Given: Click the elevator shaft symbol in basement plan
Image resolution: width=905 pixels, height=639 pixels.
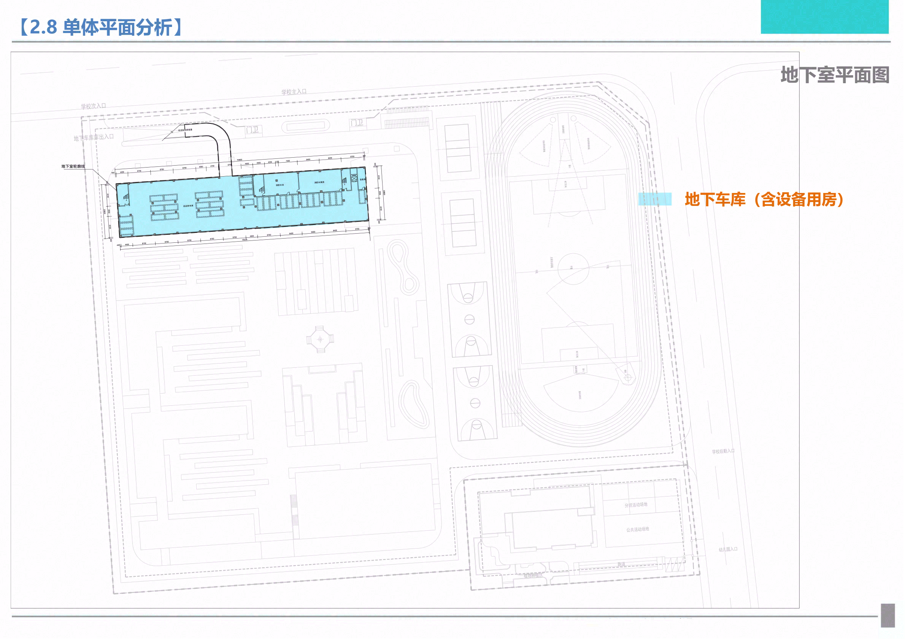Looking at the screenshot, I should coord(354,178).
